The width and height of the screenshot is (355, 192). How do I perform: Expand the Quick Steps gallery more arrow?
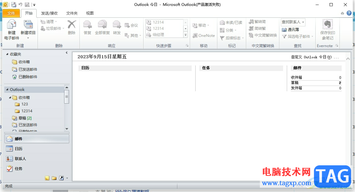[x=185, y=35]
